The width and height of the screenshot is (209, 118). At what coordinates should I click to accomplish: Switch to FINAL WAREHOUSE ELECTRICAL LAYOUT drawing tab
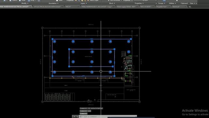[x=14, y=7]
